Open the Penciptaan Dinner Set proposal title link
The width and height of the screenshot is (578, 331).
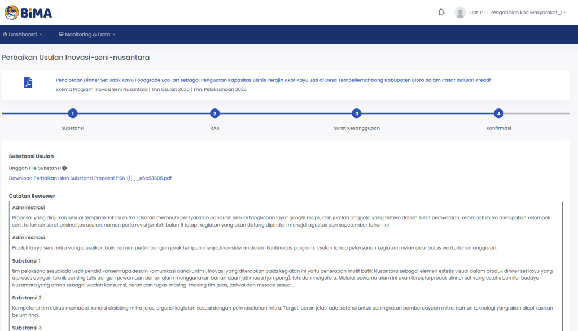coord(273,80)
